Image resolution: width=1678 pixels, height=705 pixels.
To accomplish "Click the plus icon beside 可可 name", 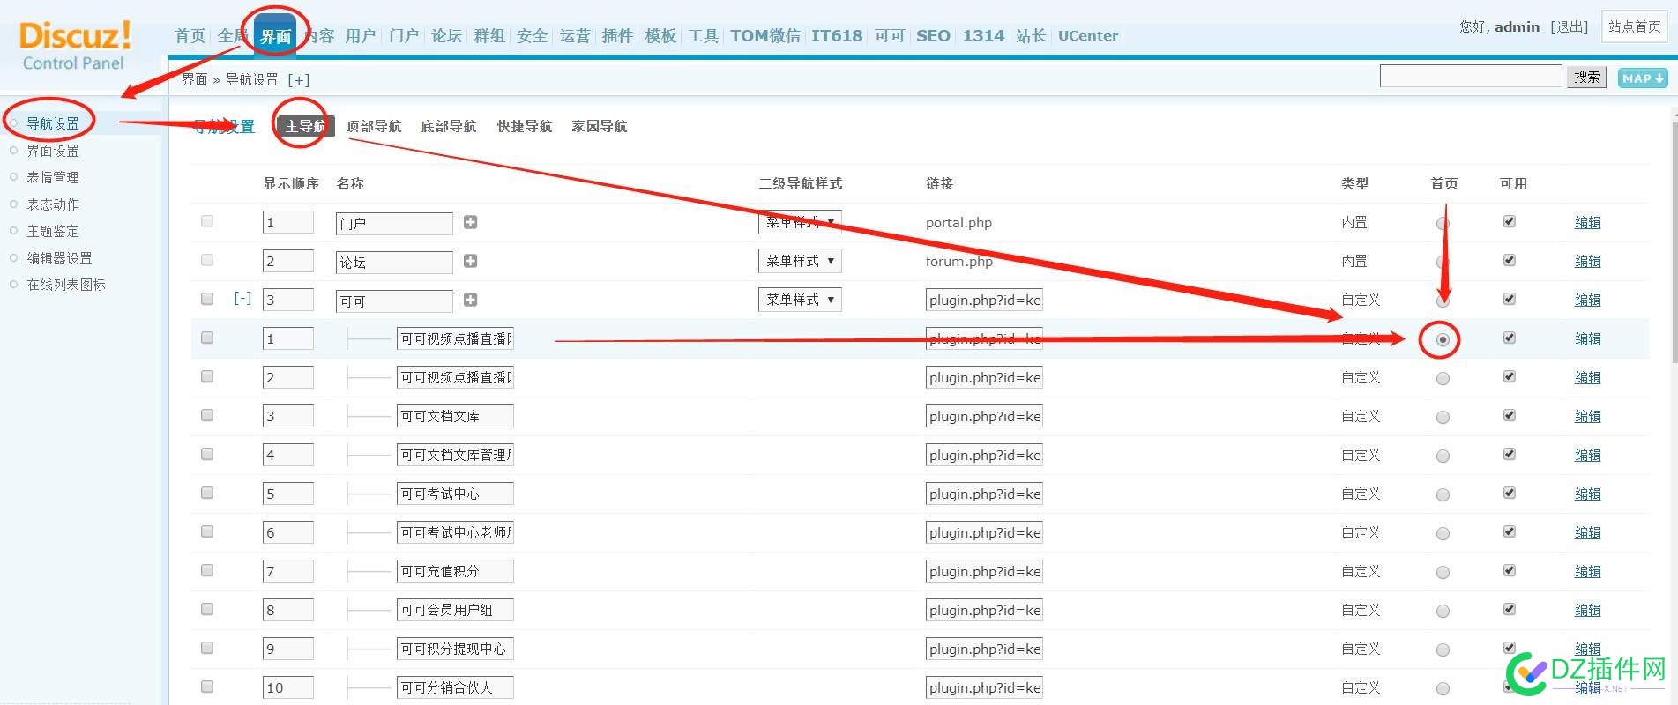I will click(470, 300).
